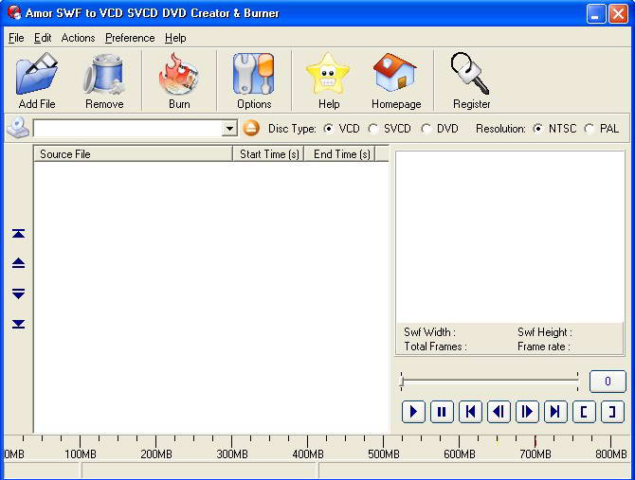Jump to the last frame
Viewport: 635px width, 480px height.
(555, 412)
